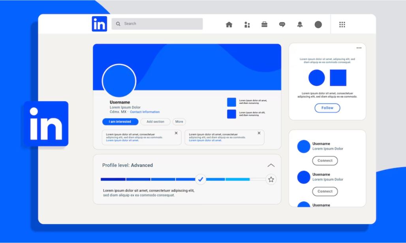Click the blue square logo in follow card
The image size is (406, 243).
338,78
